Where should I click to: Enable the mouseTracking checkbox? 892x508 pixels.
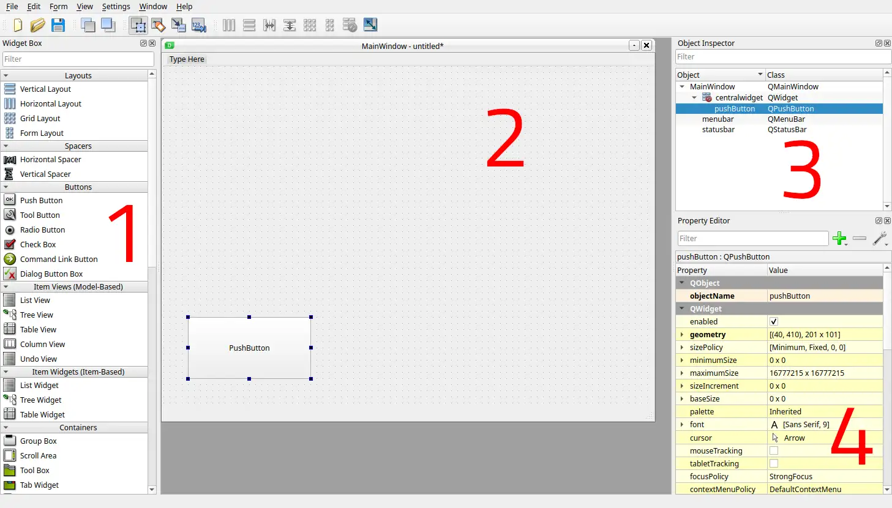[774, 451]
